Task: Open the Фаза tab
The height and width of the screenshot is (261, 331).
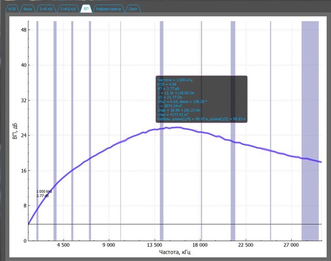Action: pos(28,9)
